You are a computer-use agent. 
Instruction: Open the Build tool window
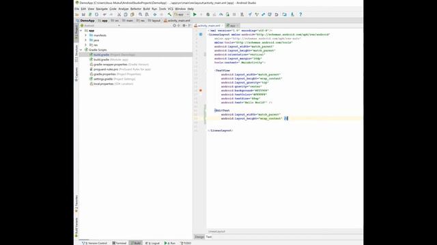click(x=136, y=243)
